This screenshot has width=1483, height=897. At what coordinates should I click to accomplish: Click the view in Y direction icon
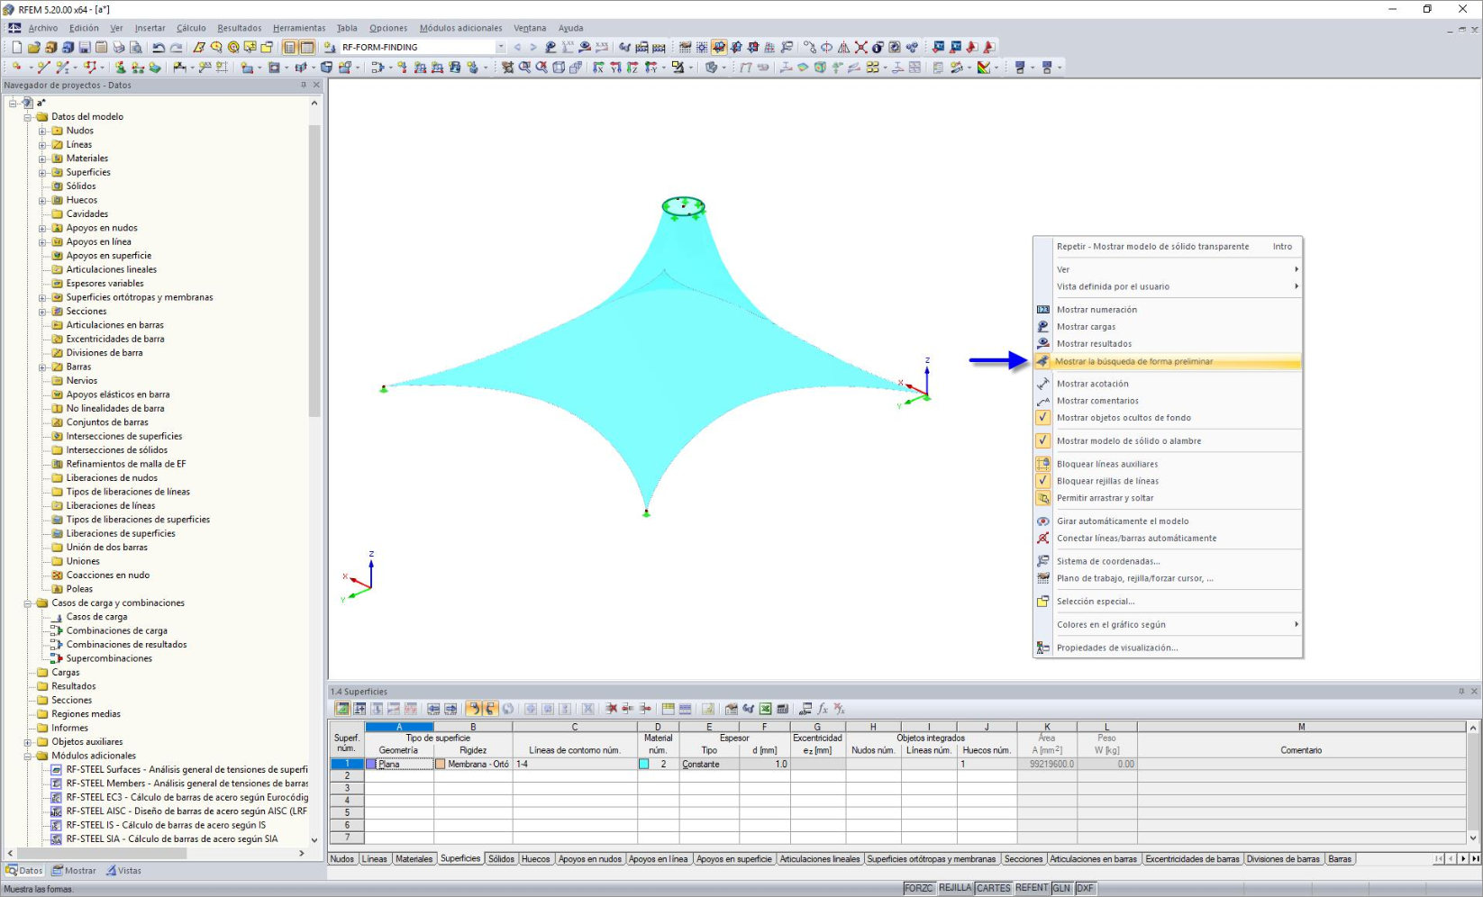tap(616, 67)
